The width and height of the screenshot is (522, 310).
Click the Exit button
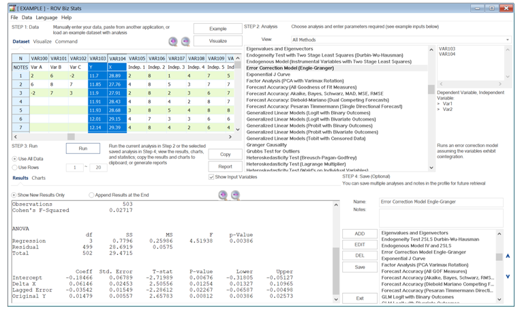click(360, 298)
